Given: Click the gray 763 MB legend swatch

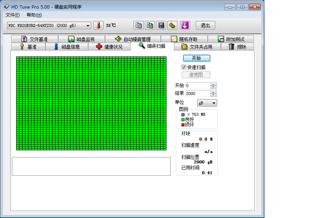Looking at the screenshot, I should pos(183,114).
